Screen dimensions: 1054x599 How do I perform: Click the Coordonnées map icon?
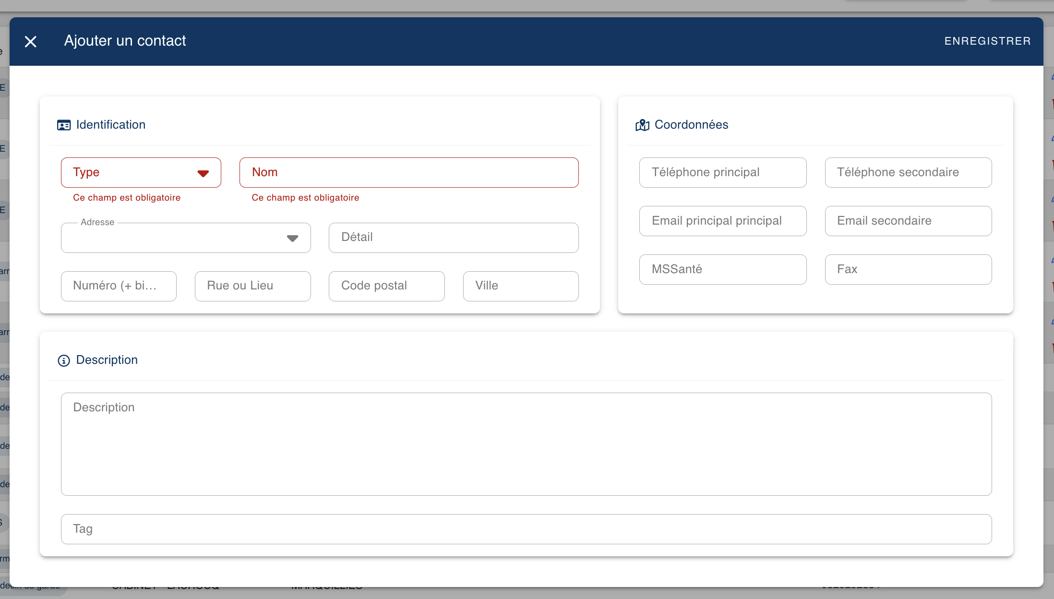642,125
